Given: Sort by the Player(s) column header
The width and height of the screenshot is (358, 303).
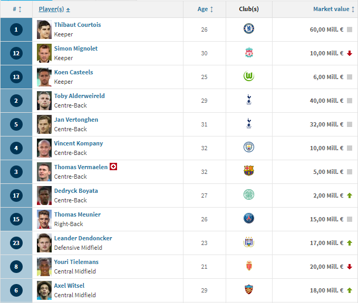Looking at the screenshot, I should click(x=54, y=9).
